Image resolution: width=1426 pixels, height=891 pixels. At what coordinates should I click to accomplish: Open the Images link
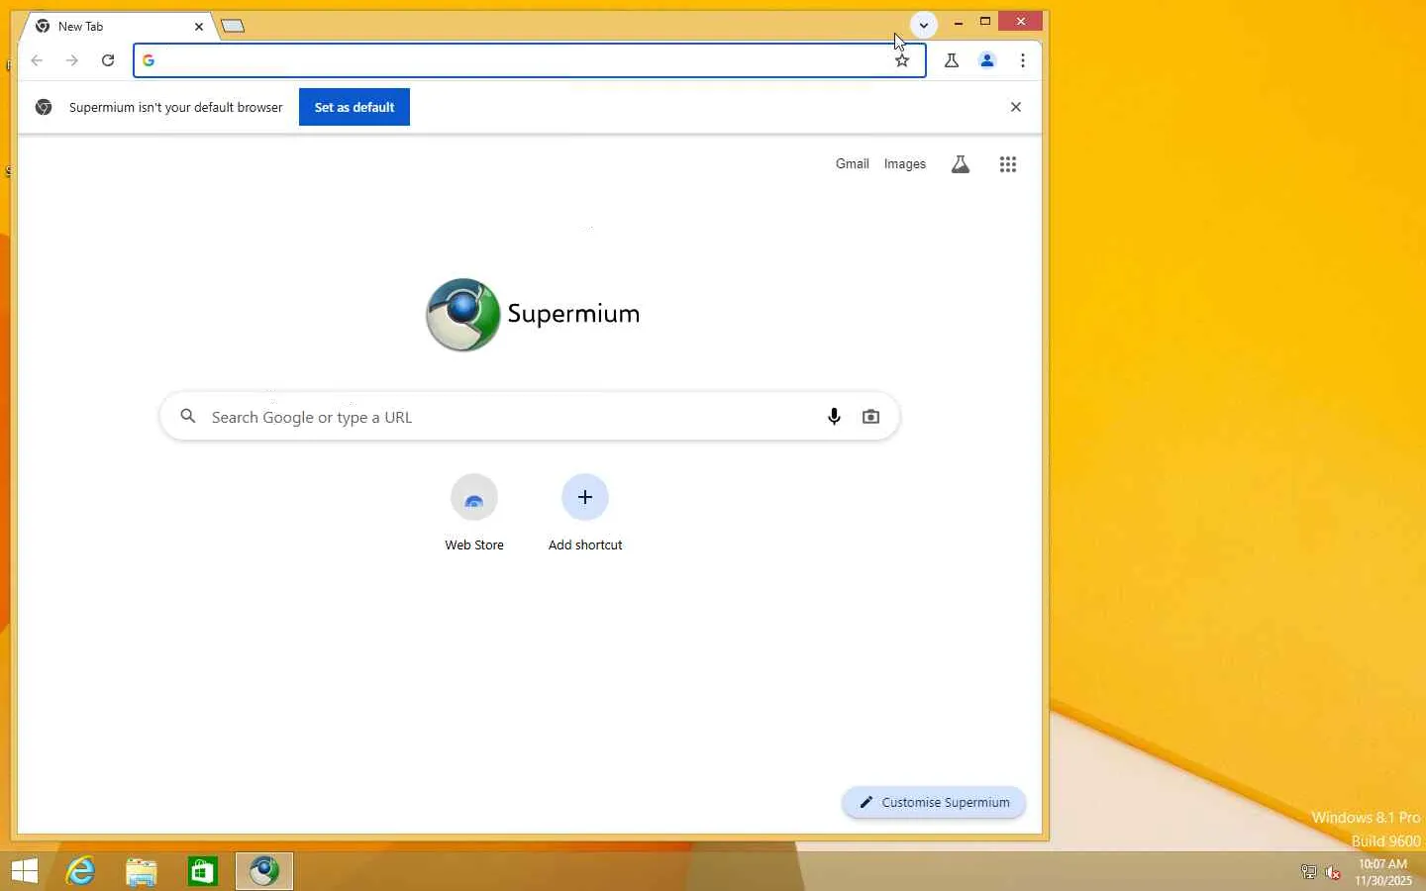tap(904, 164)
